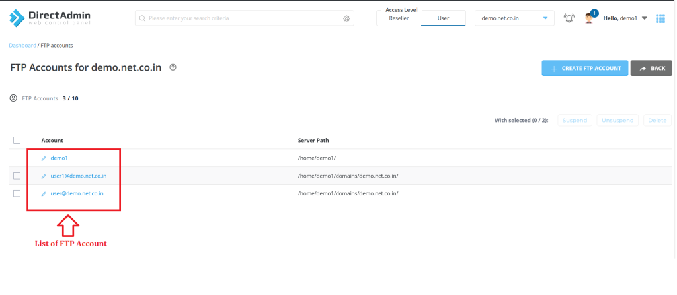Click the server path in the user@demo.net.co.in row
This screenshot has height=295, width=677.
pos(348,193)
